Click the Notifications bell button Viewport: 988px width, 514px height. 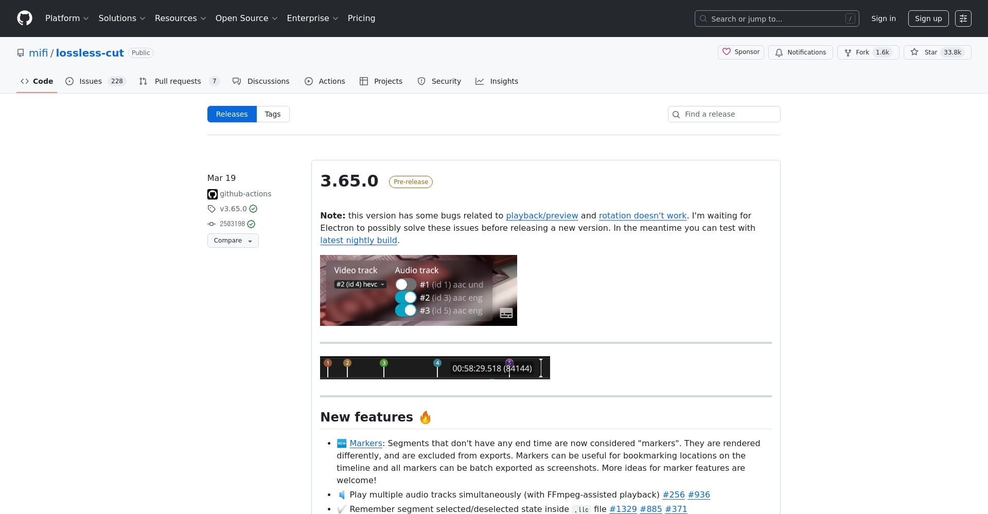click(x=800, y=52)
